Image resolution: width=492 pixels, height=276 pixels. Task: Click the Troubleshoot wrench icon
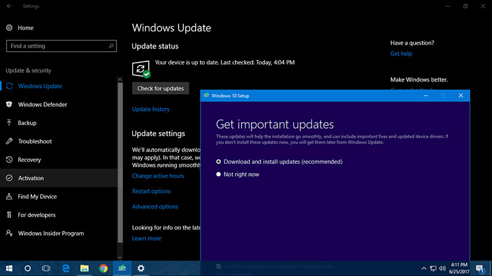[9, 141]
